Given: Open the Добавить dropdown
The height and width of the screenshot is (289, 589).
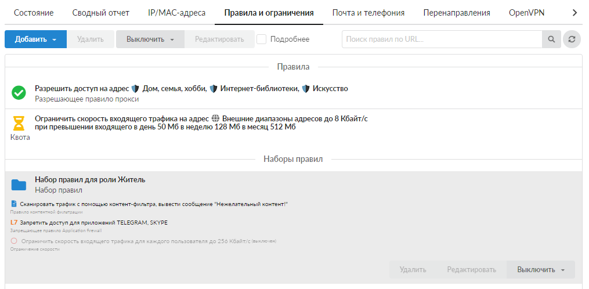Looking at the screenshot, I should [x=35, y=39].
